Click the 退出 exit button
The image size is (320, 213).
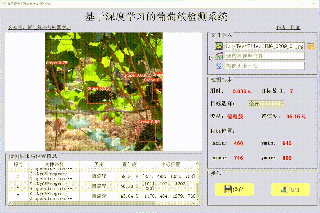(290, 189)
